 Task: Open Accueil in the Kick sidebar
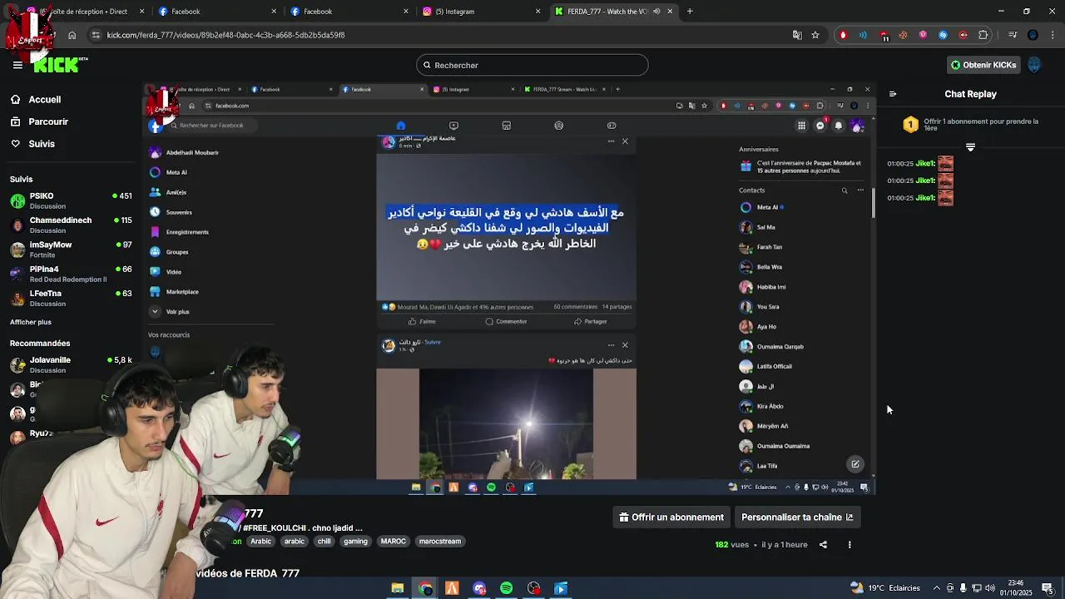[x=44, y=100]
